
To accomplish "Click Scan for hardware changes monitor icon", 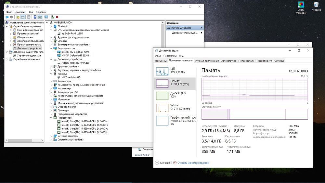I will 46,17.
